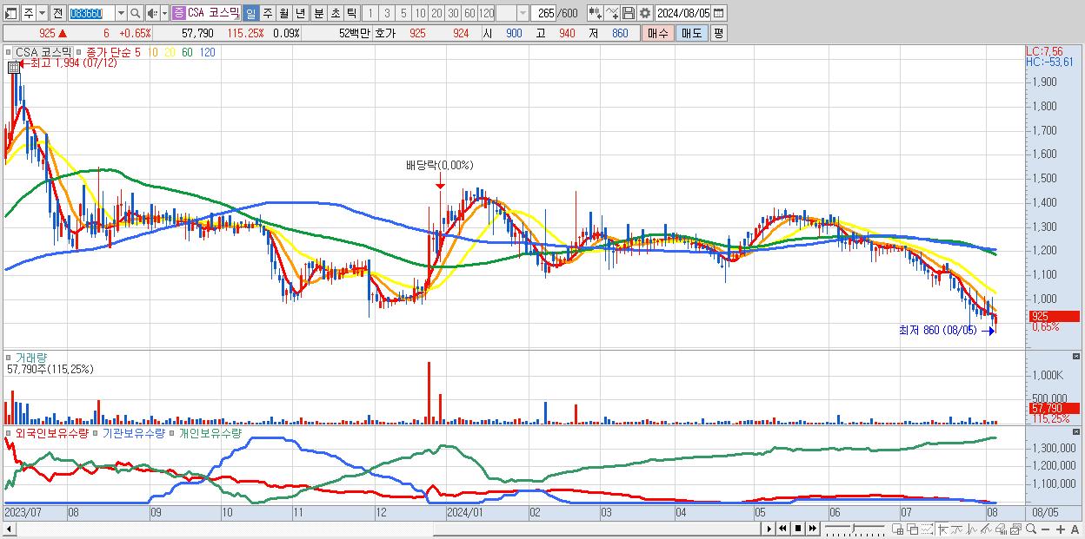Click the chart-window icon left of magnifier

coord(1015,529)
